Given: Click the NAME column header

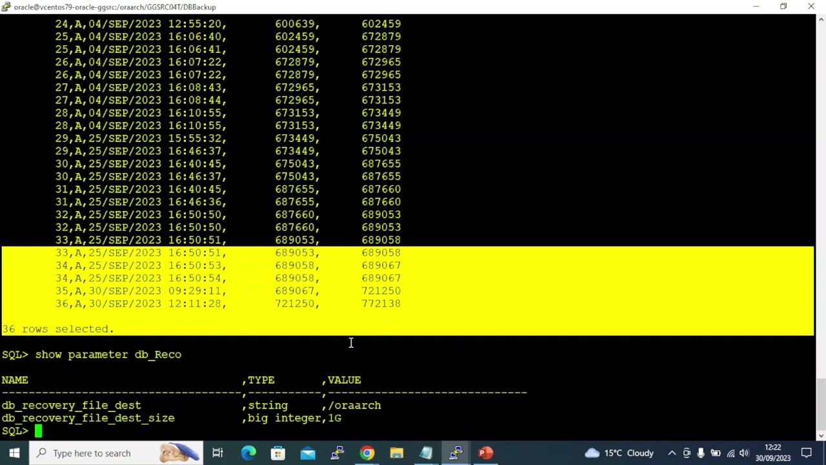Looking at the screenshot, I should click(x=15, y=380).
